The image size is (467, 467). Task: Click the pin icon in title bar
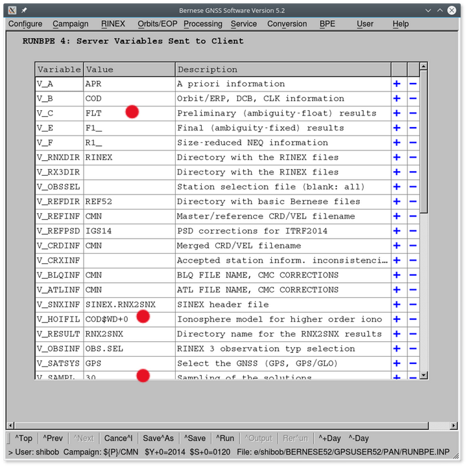pyautogui.click(x=24, y=10)
